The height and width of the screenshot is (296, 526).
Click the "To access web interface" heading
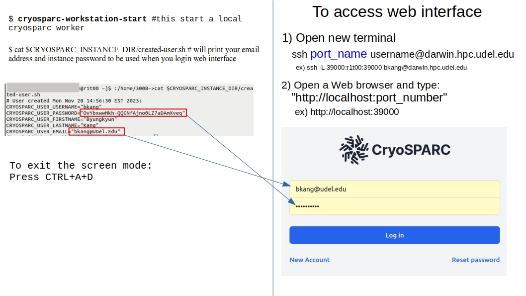[x=397, y=11]
